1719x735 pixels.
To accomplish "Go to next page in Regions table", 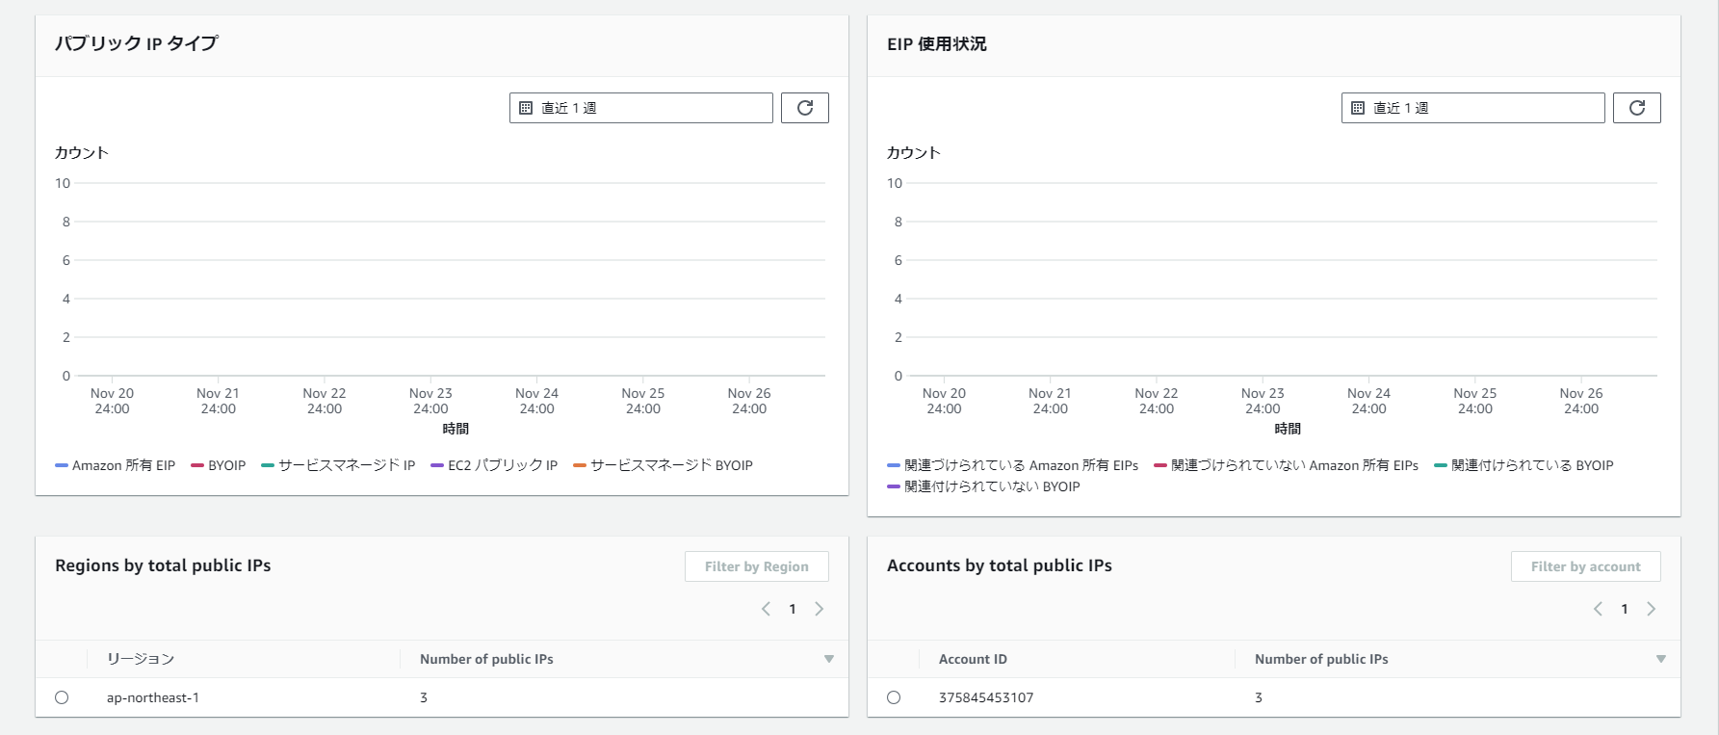I will [x=820, y=609].
